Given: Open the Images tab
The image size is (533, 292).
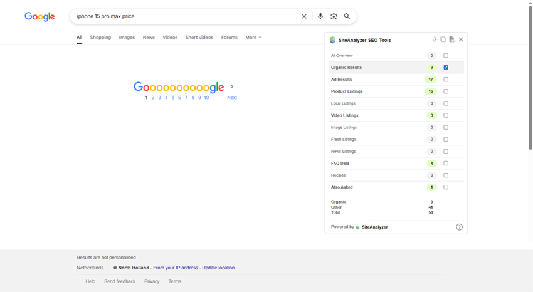Looking at the screenshot, I should coord(127,38).
